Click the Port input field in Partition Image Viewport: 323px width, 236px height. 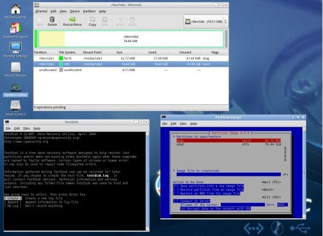(x=283, y=205)
